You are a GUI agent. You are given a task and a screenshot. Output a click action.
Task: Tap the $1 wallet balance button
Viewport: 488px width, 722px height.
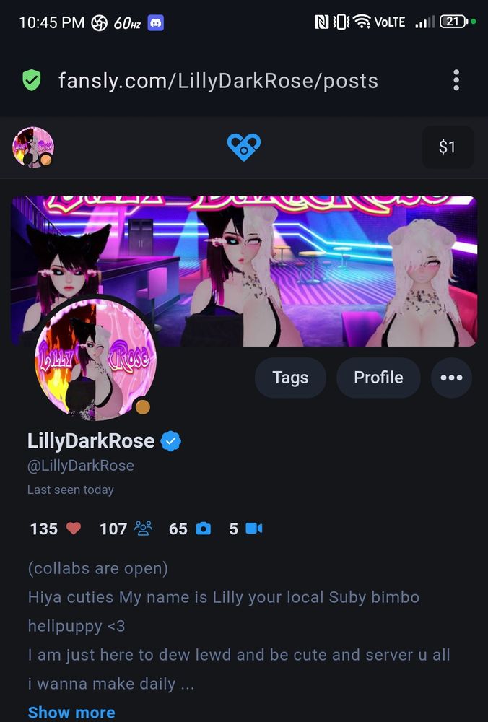(448, 147)
